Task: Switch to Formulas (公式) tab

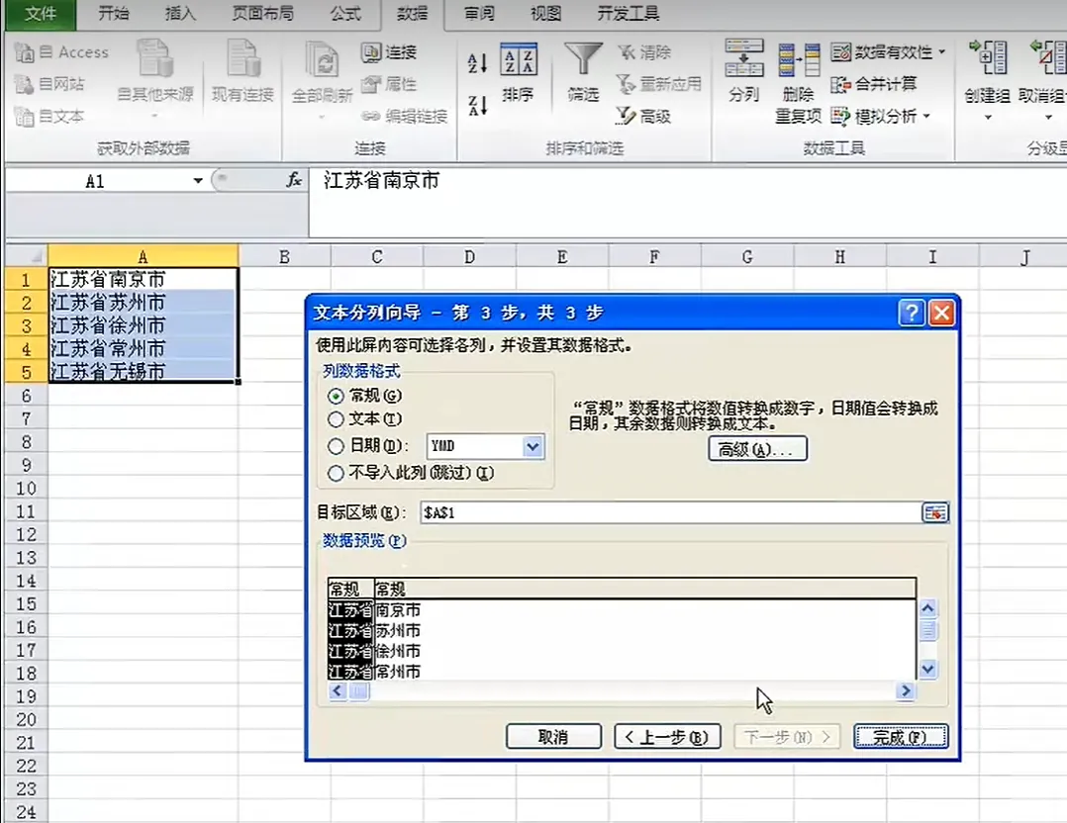Action: point(345,14)
